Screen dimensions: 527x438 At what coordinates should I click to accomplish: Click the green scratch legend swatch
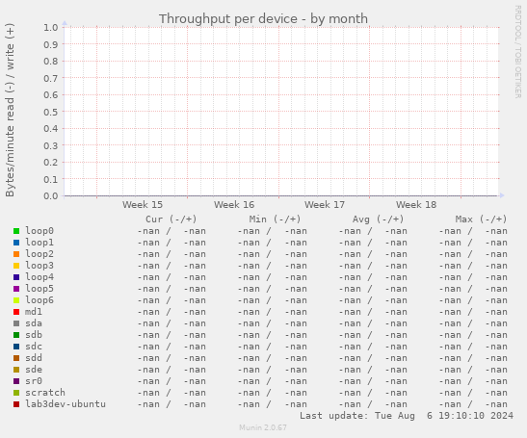click(16, 393)
